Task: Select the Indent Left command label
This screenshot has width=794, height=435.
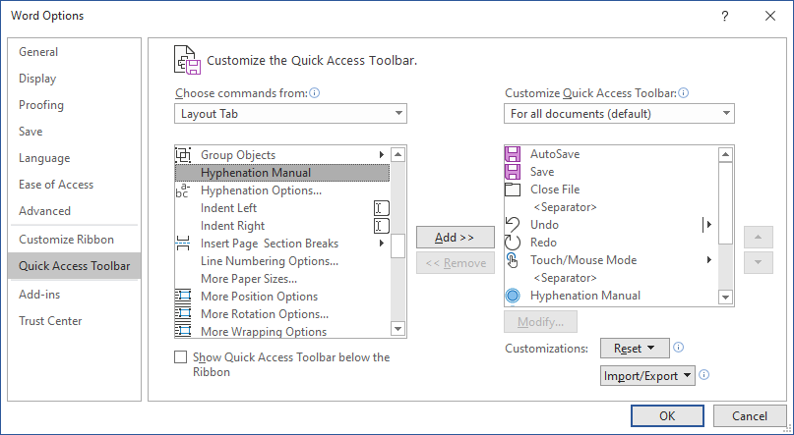Action: [229, 208]
